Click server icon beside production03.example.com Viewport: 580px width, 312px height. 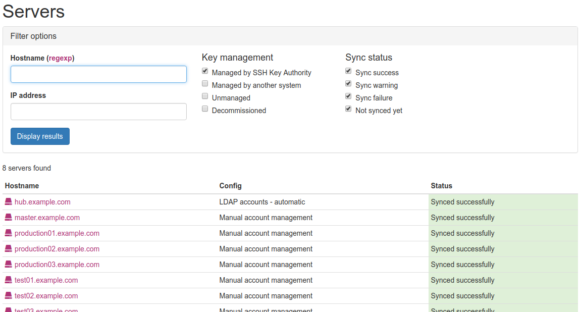tap(8, 265)
